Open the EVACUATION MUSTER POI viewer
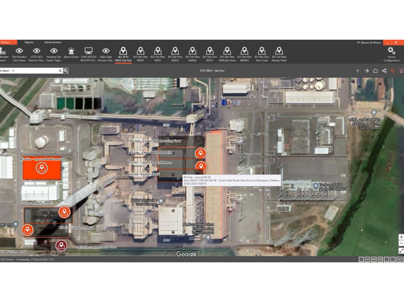This screenshot has width=404, height=302. tap(89, 52)
